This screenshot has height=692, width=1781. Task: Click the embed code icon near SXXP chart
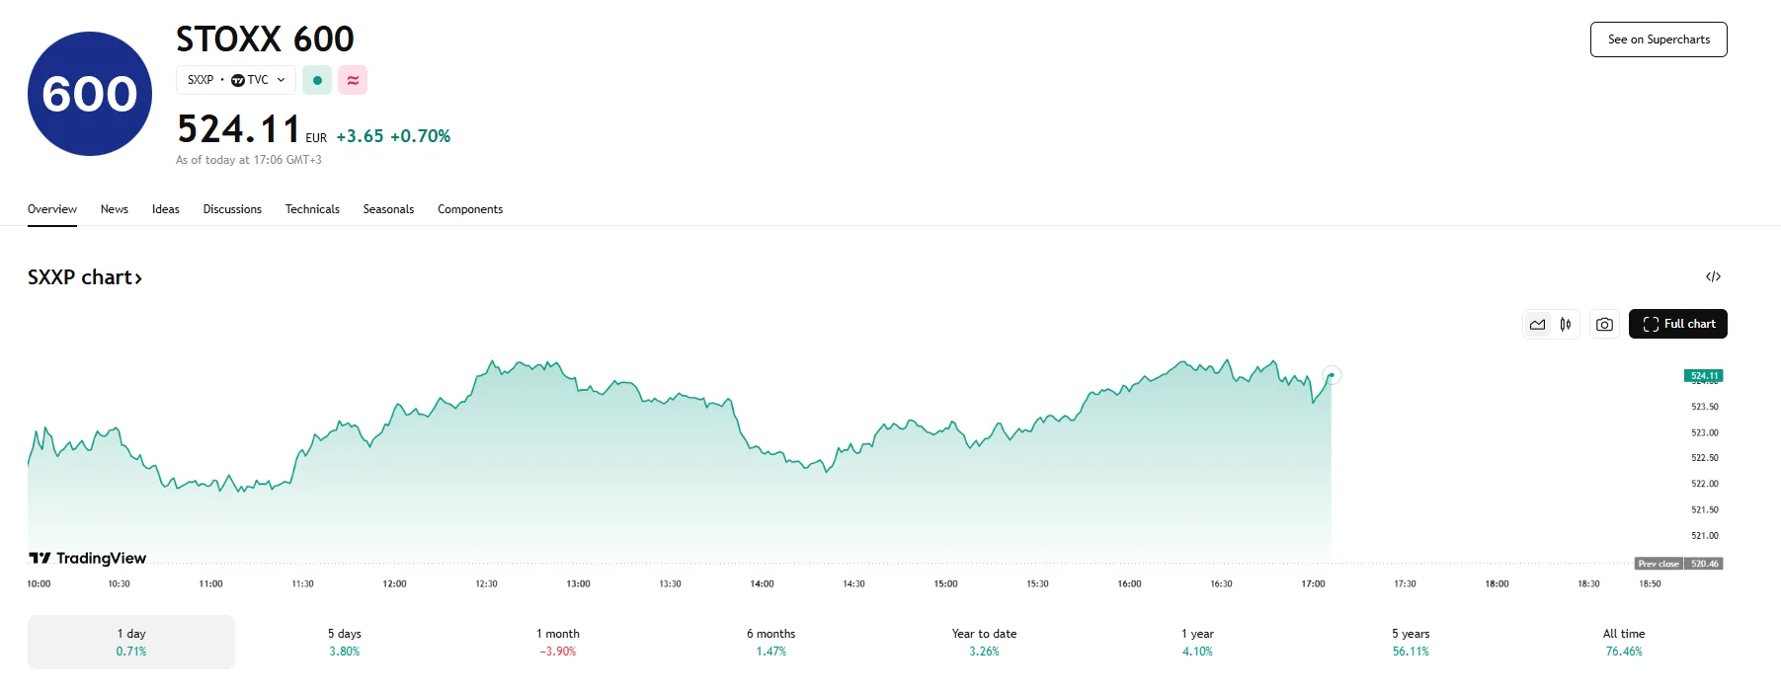(1714, 276)
